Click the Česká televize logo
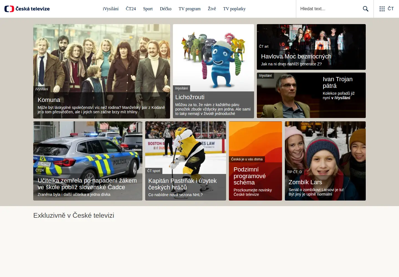 tap(27, 9)
